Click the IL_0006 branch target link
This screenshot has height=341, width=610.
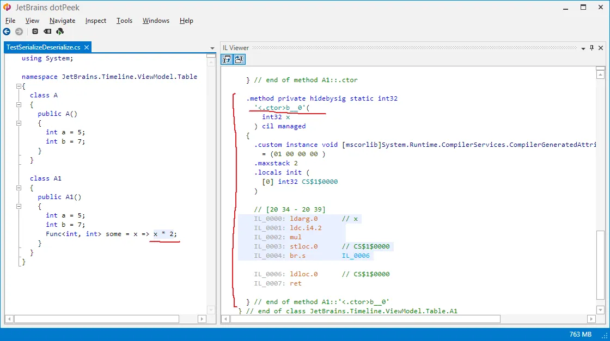point(356,256)
